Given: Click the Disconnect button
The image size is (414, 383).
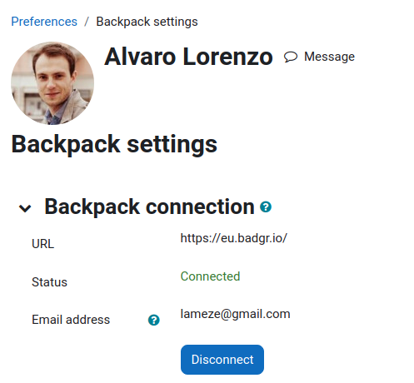Looking at the screenshot, I should pyautogui.click(x=222, y=360).
